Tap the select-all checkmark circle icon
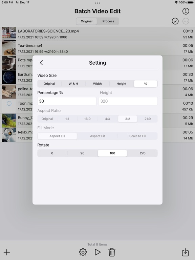The width and height of the screenshot is (195, 260). click(x=175, y=21)
